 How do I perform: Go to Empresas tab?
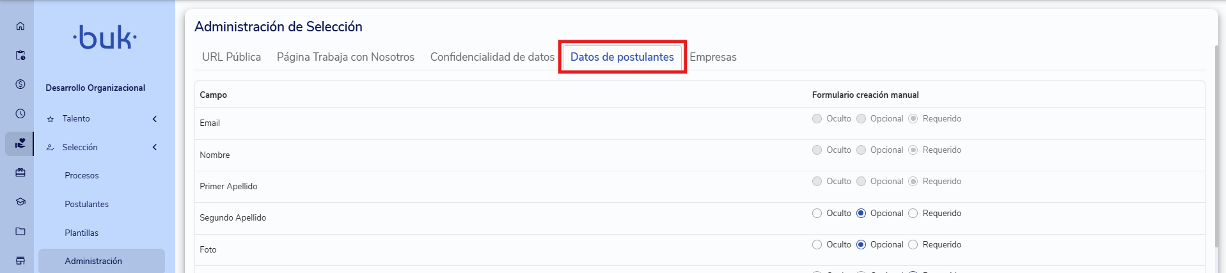(x=713, y=57)
